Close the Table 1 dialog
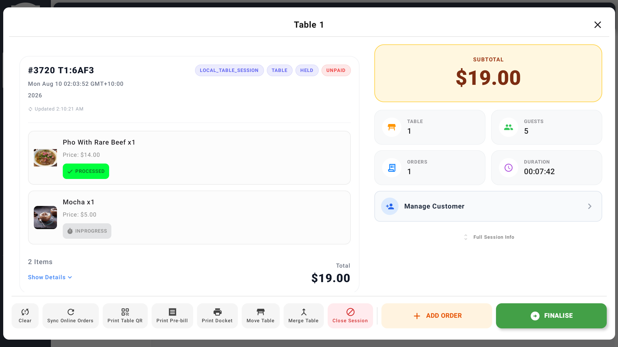The width and height of the screenshot is (618, 347). (598, 25)
